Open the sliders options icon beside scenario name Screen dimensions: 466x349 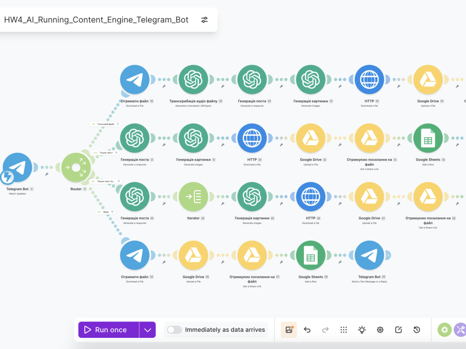pyautogui.click(x=205, y=20)
